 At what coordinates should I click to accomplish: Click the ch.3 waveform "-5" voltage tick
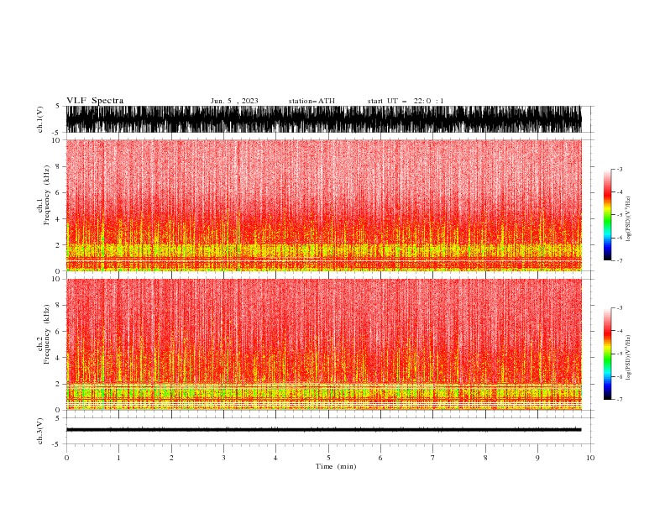click(57, 444)
